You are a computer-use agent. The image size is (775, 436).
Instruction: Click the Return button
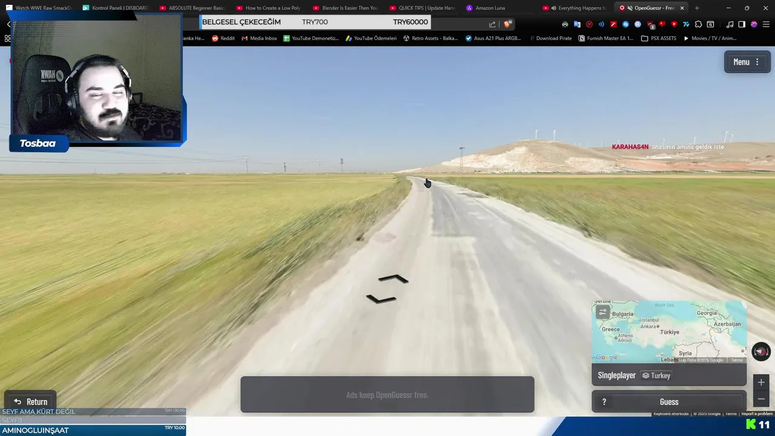30,401
